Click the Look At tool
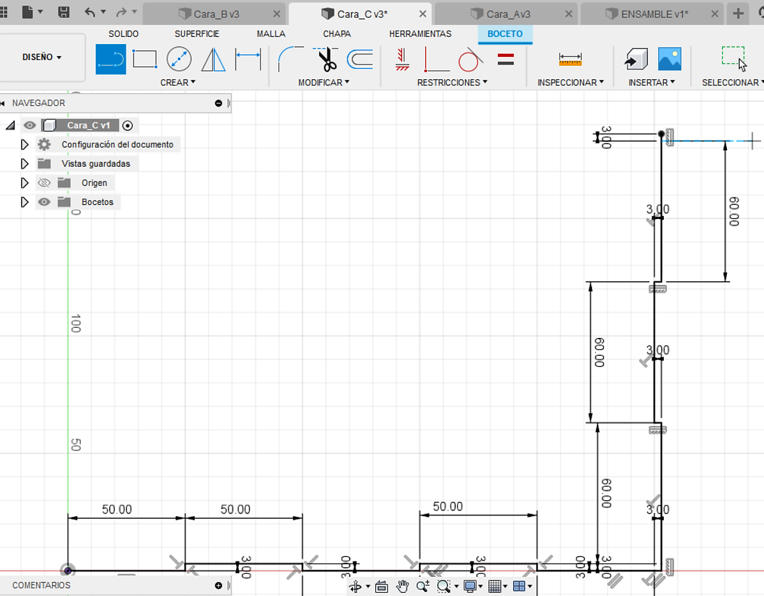The width and height of the screenshot is (764, 596). [382, 586]
